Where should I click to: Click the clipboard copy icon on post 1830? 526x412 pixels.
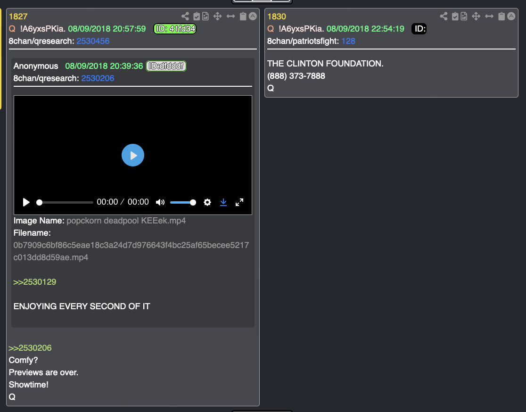[501, 16]
